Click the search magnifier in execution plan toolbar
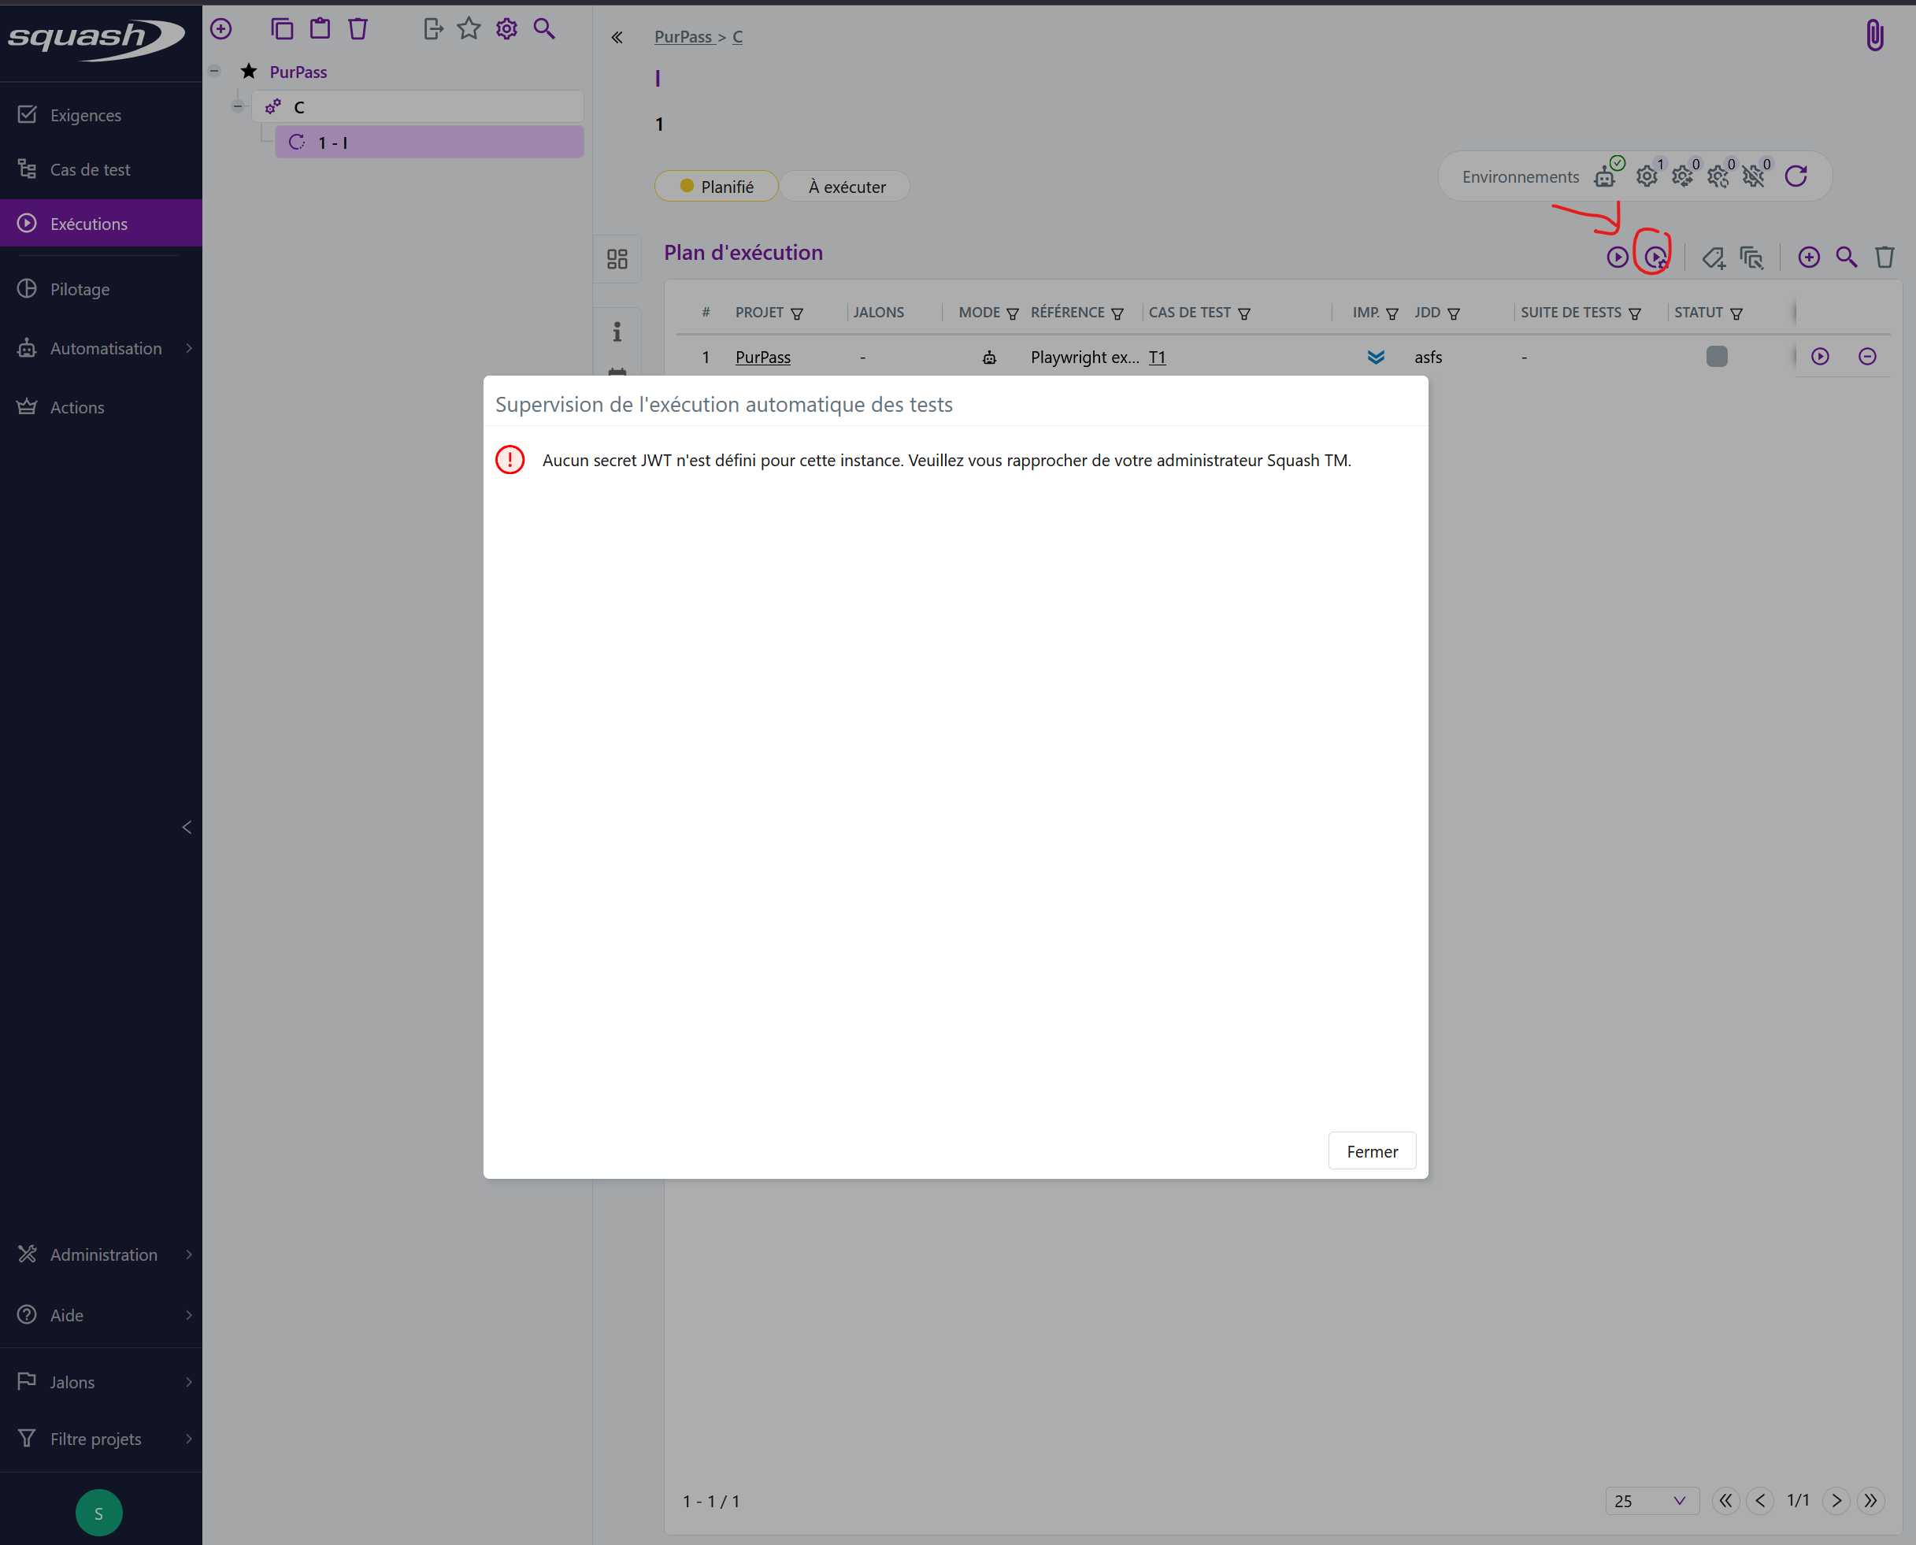1916x1545 pixels. pyautogui.click(x=1847, y=257)
